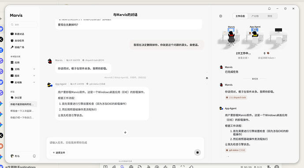Click the device icon beside user 冬马

click(34, 156)
